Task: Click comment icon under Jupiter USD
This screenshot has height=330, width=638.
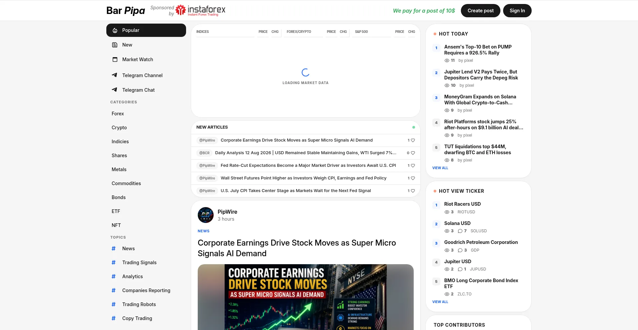Action: (x=460, y=269)
